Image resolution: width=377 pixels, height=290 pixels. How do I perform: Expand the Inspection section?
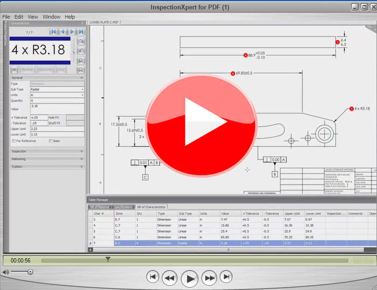47,151
